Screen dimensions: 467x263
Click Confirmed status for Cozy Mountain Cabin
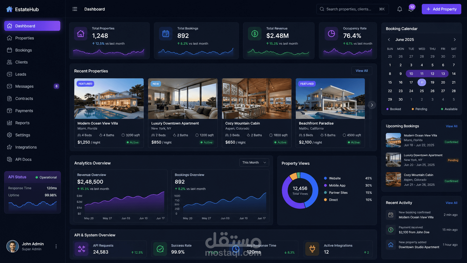(451, 181)
